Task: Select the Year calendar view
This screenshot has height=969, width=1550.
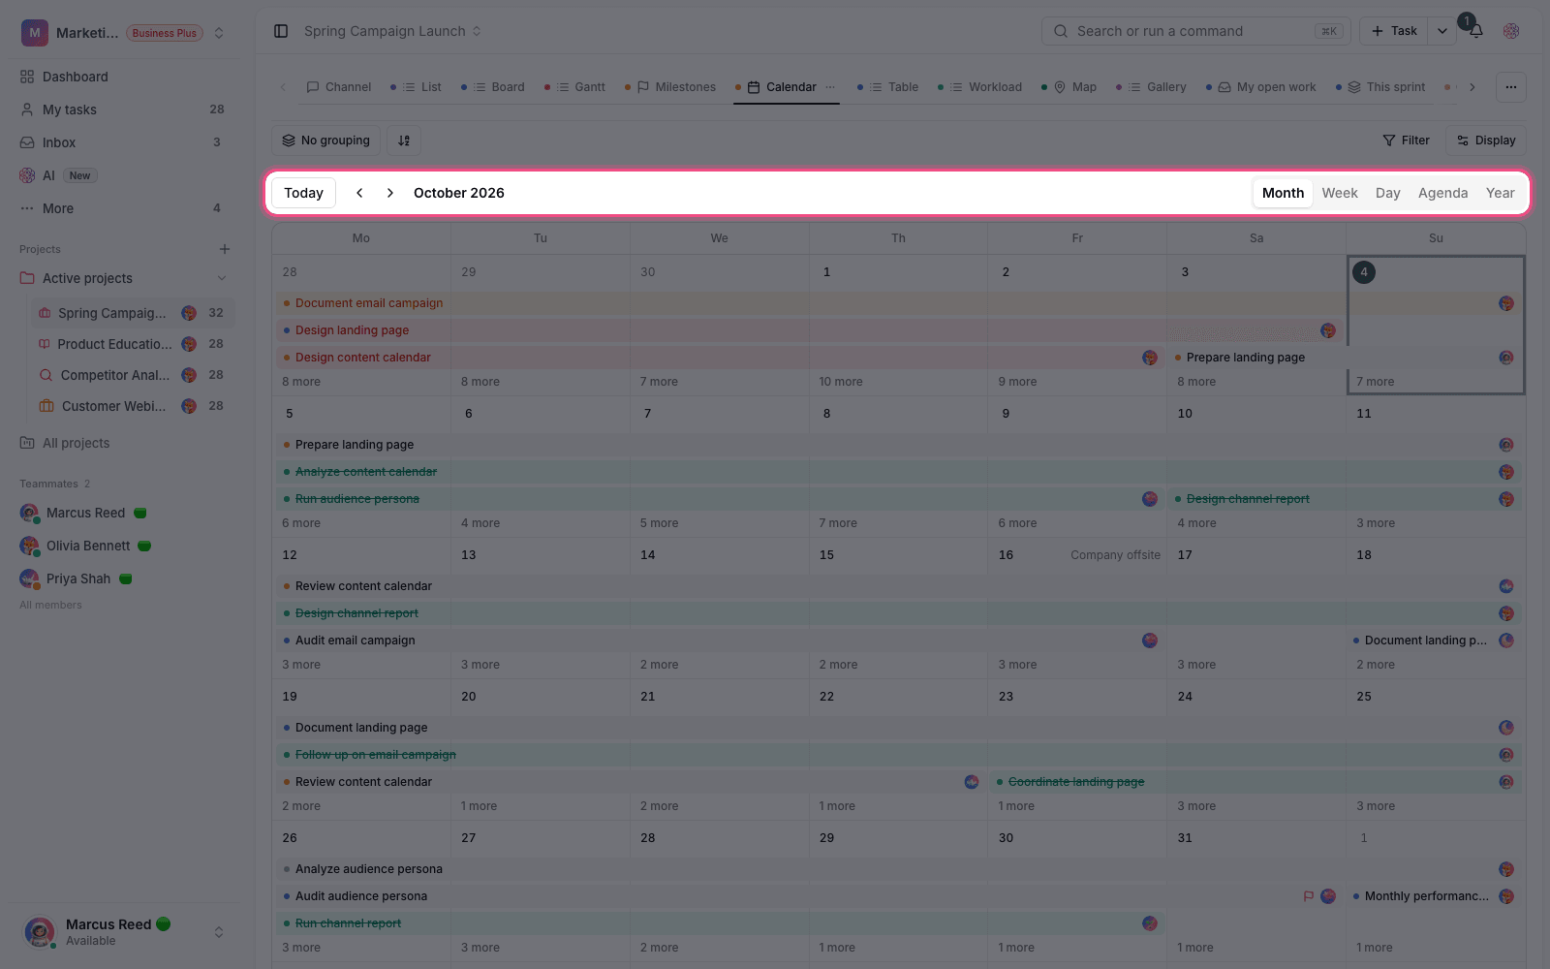Action: pos(1501,193)
